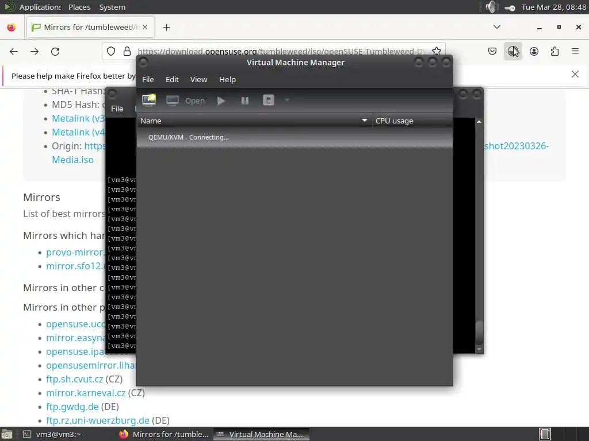Open the provo-mirror link
Image resolution: width=589 pixels, height=441 pixels.
pos(75,253)
